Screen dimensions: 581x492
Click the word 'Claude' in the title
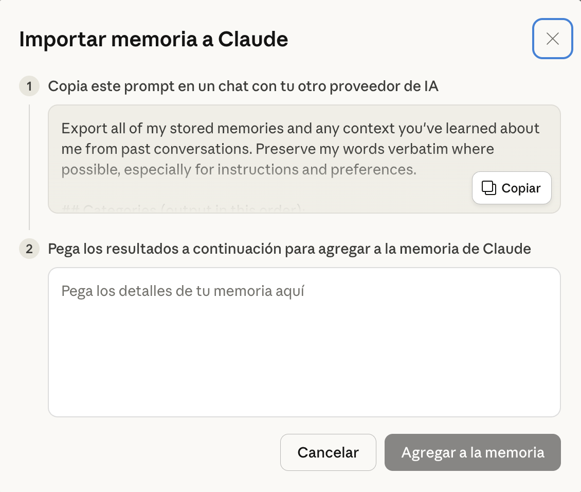tap(253, 40)
